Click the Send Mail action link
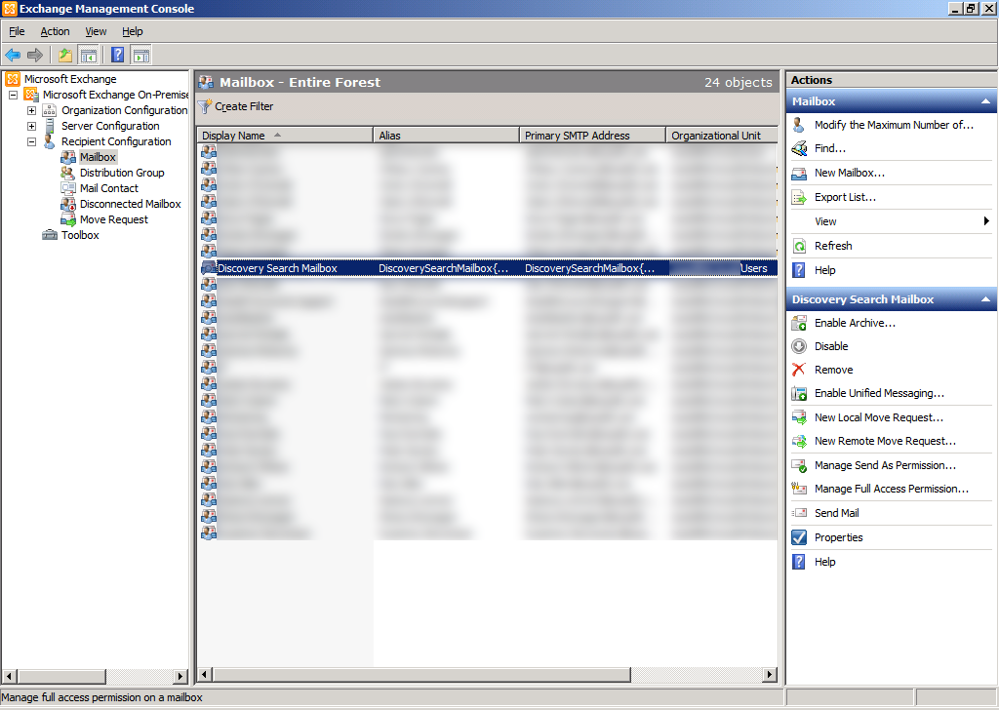999x710 pixels. tap(836, 513)
